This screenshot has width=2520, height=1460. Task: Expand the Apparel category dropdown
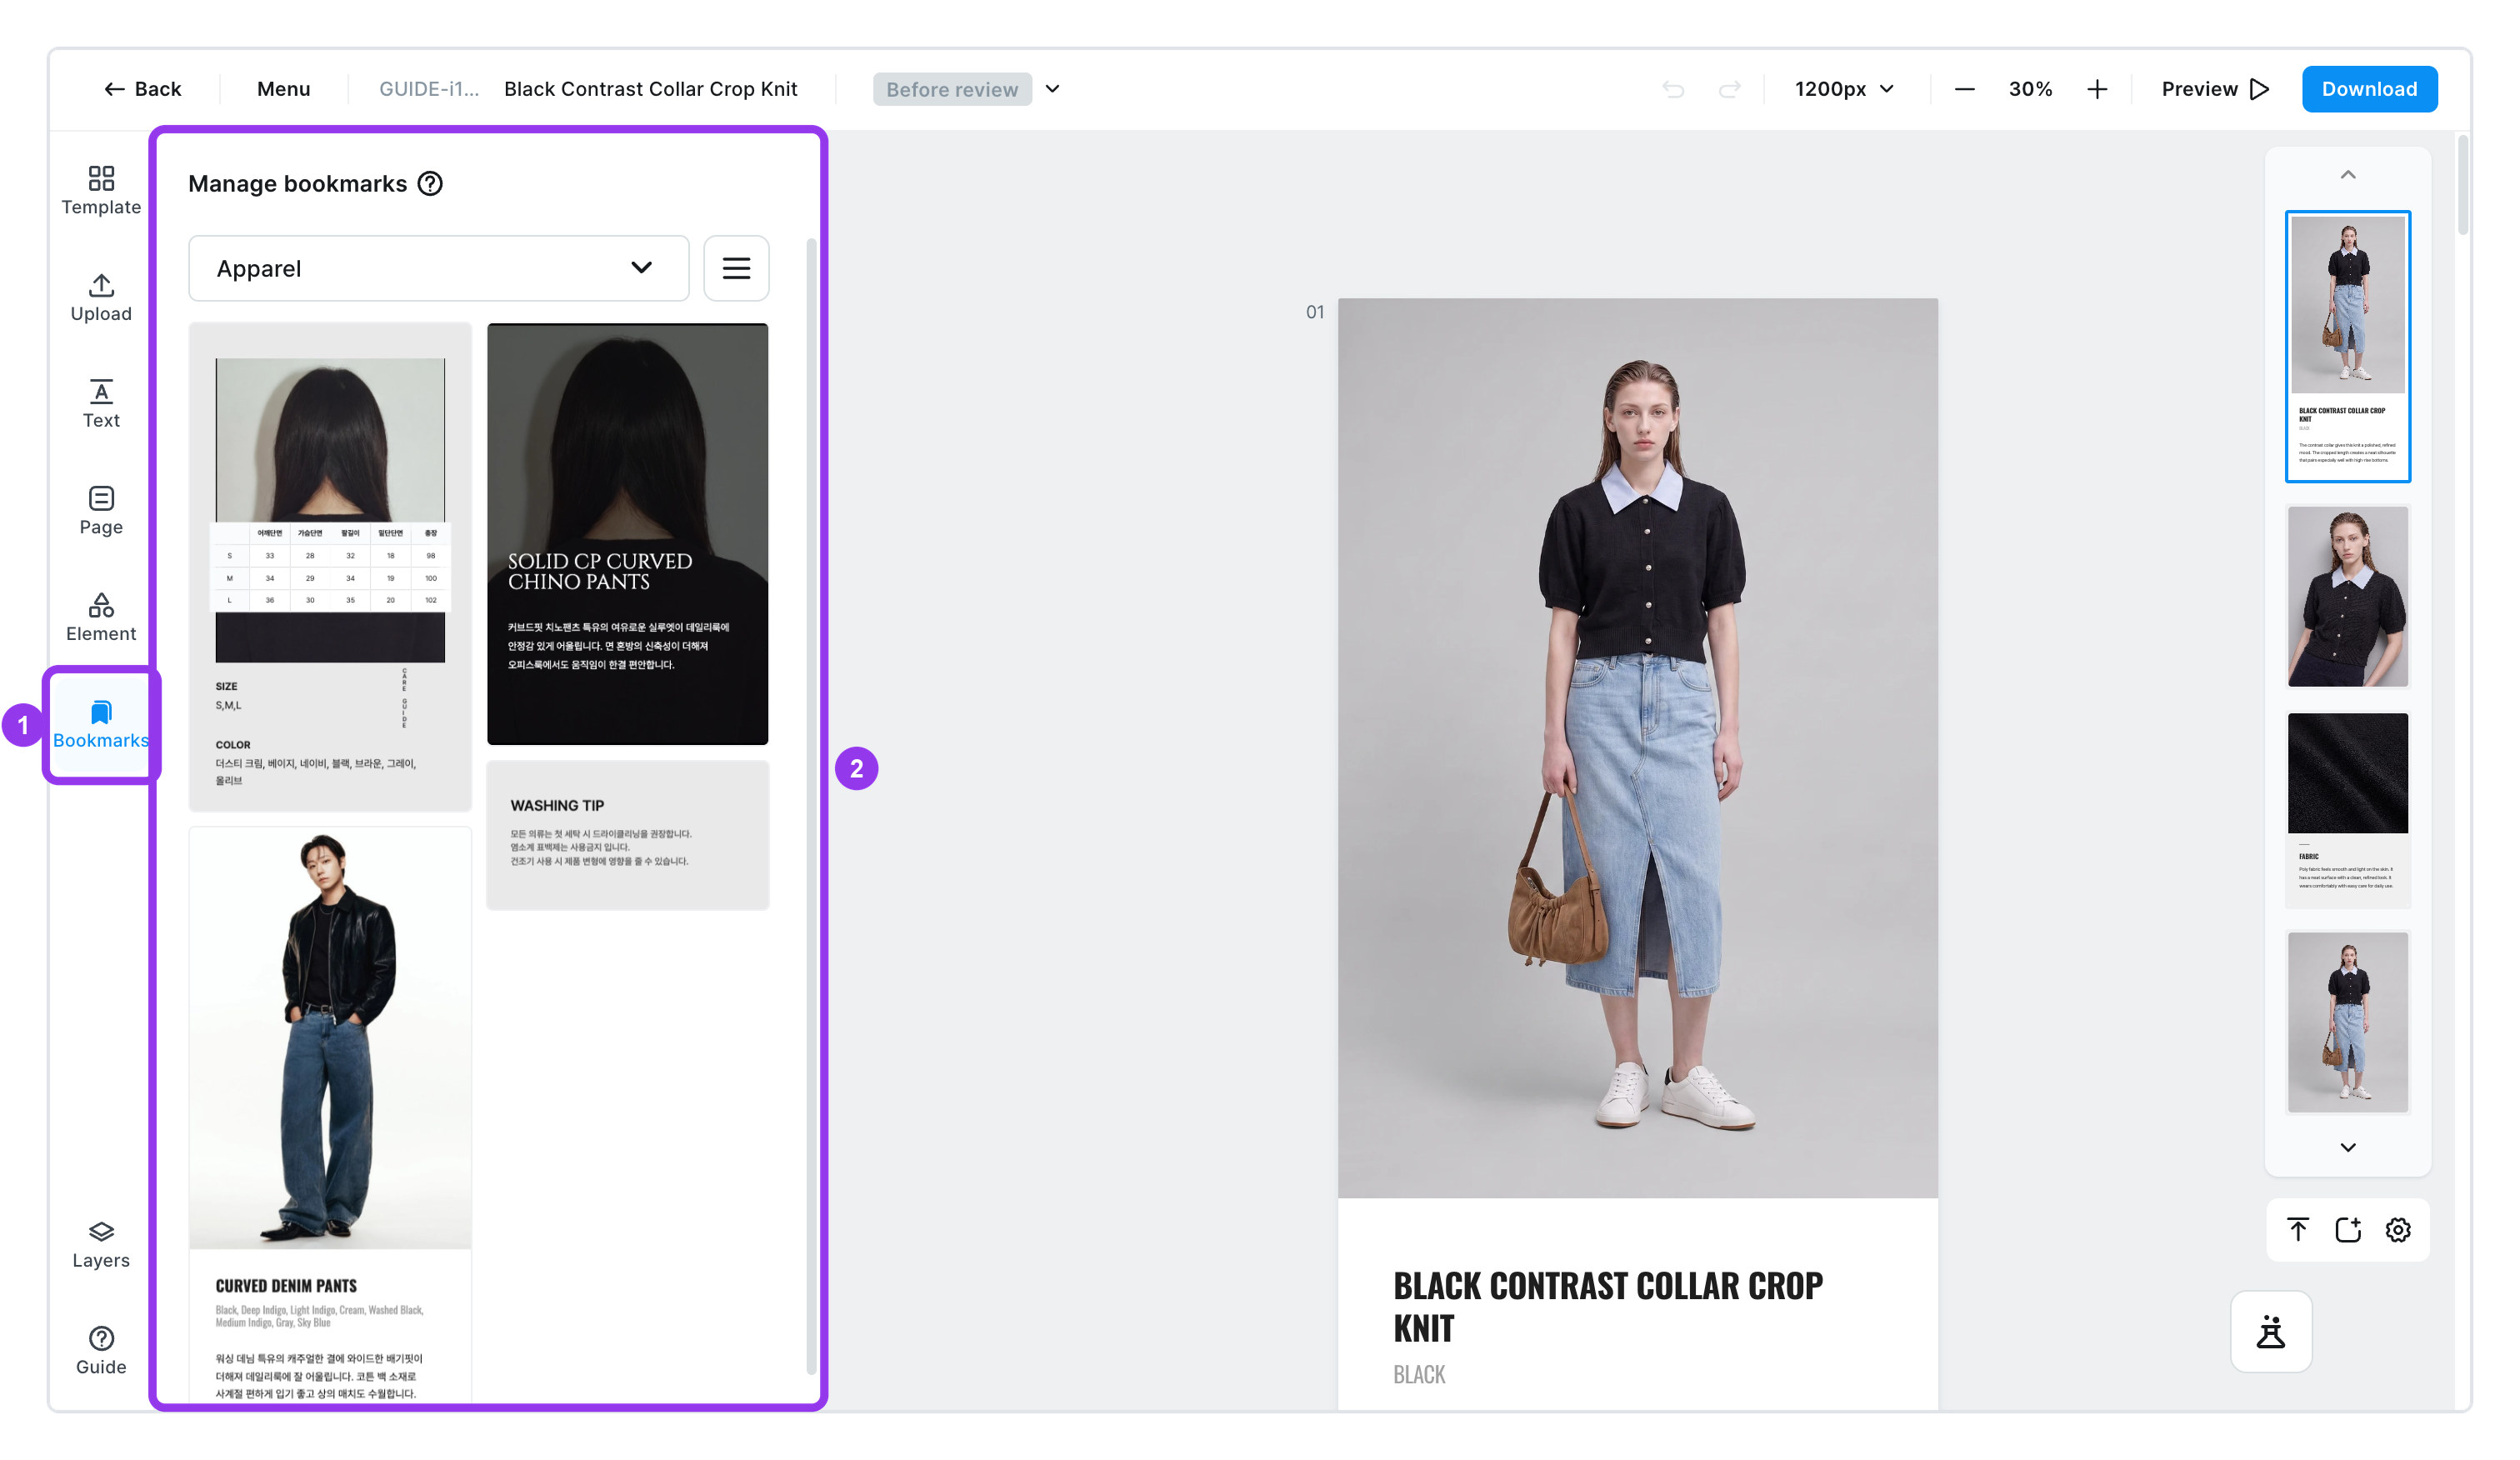(x=439, y=268)
